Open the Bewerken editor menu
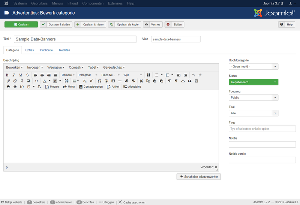Screen dimensions: 300x205 [14, 67]
